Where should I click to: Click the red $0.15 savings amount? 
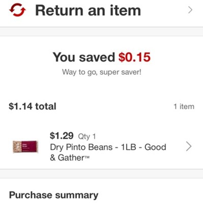pos(134,57)
